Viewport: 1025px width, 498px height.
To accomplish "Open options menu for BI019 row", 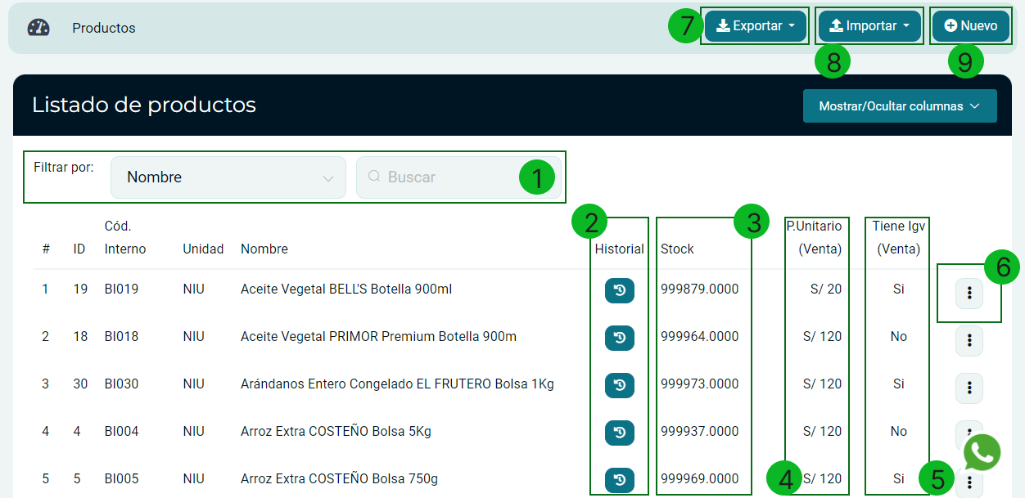I will (x=969, y=293).
